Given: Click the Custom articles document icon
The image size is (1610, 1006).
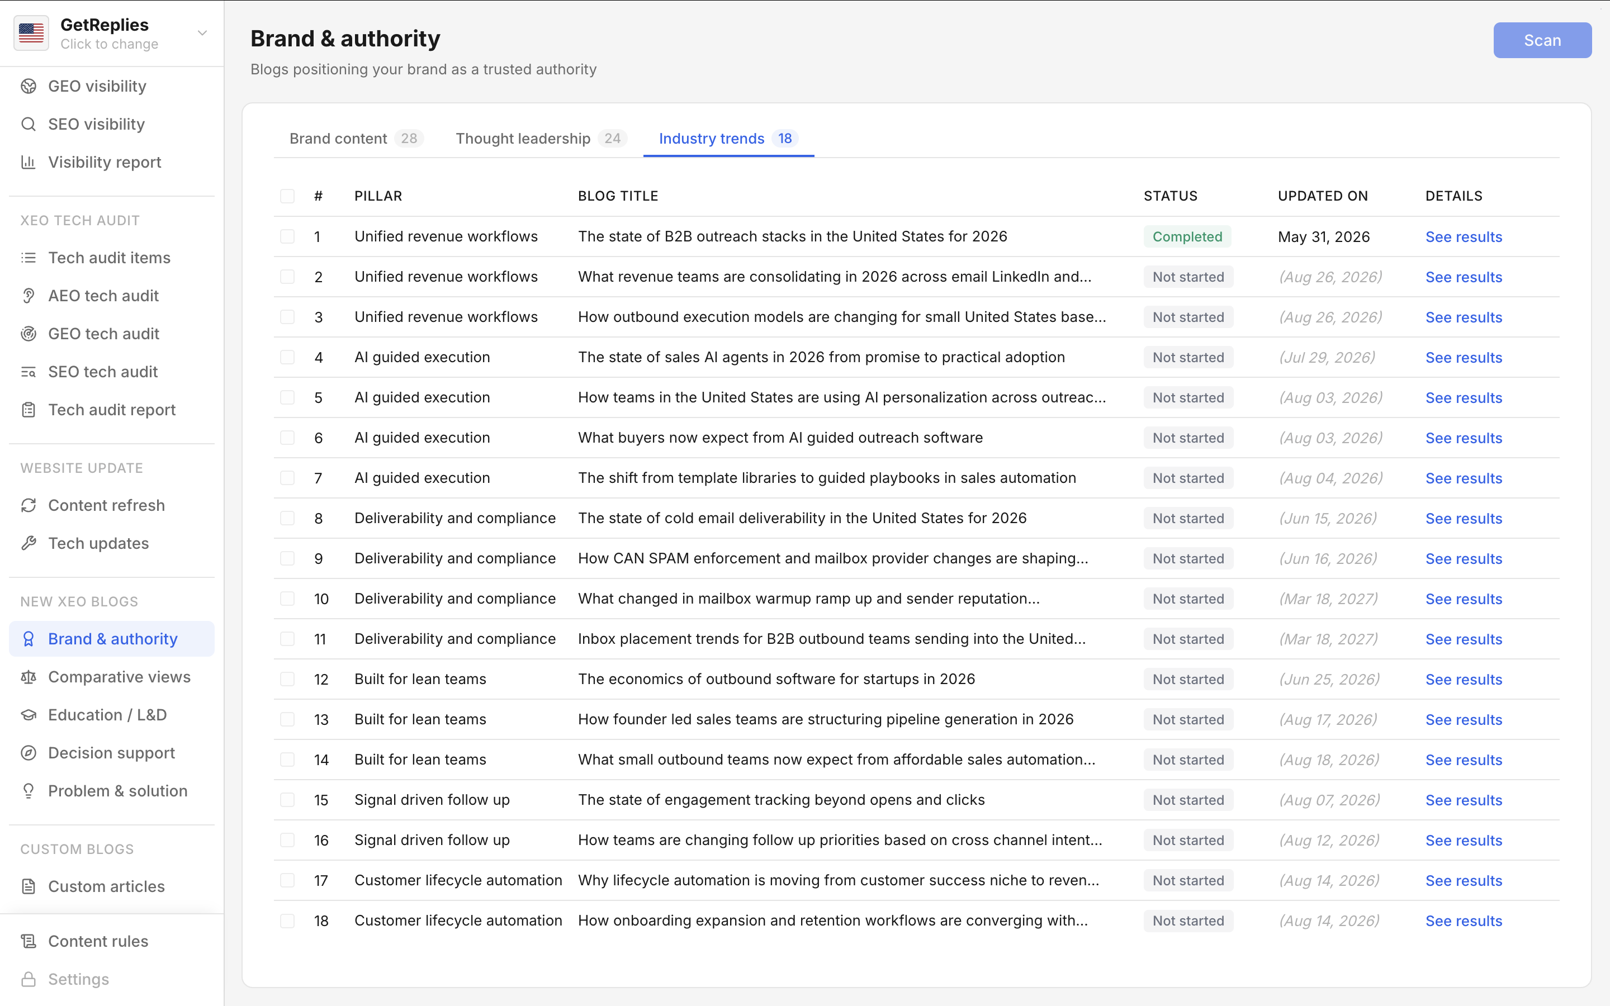Looking at the screenshot, I should [29, 887].
